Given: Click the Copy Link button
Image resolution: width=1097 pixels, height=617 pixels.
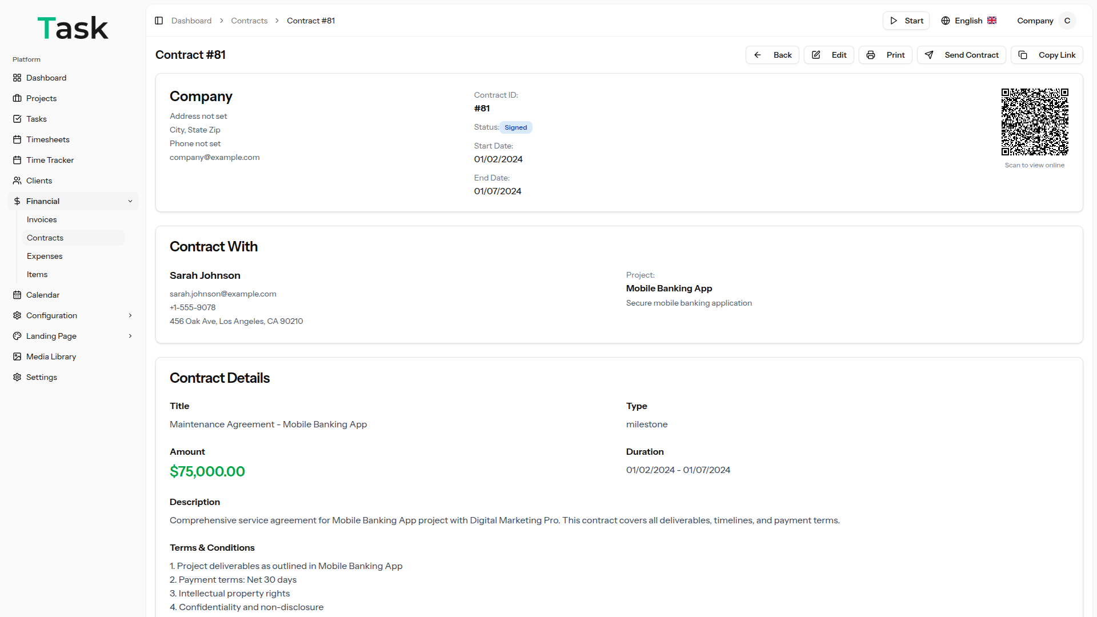Looking at the screenshot, I should [1046, 55].
